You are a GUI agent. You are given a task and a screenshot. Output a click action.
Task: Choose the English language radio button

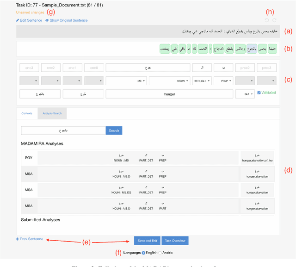[143, 253]
